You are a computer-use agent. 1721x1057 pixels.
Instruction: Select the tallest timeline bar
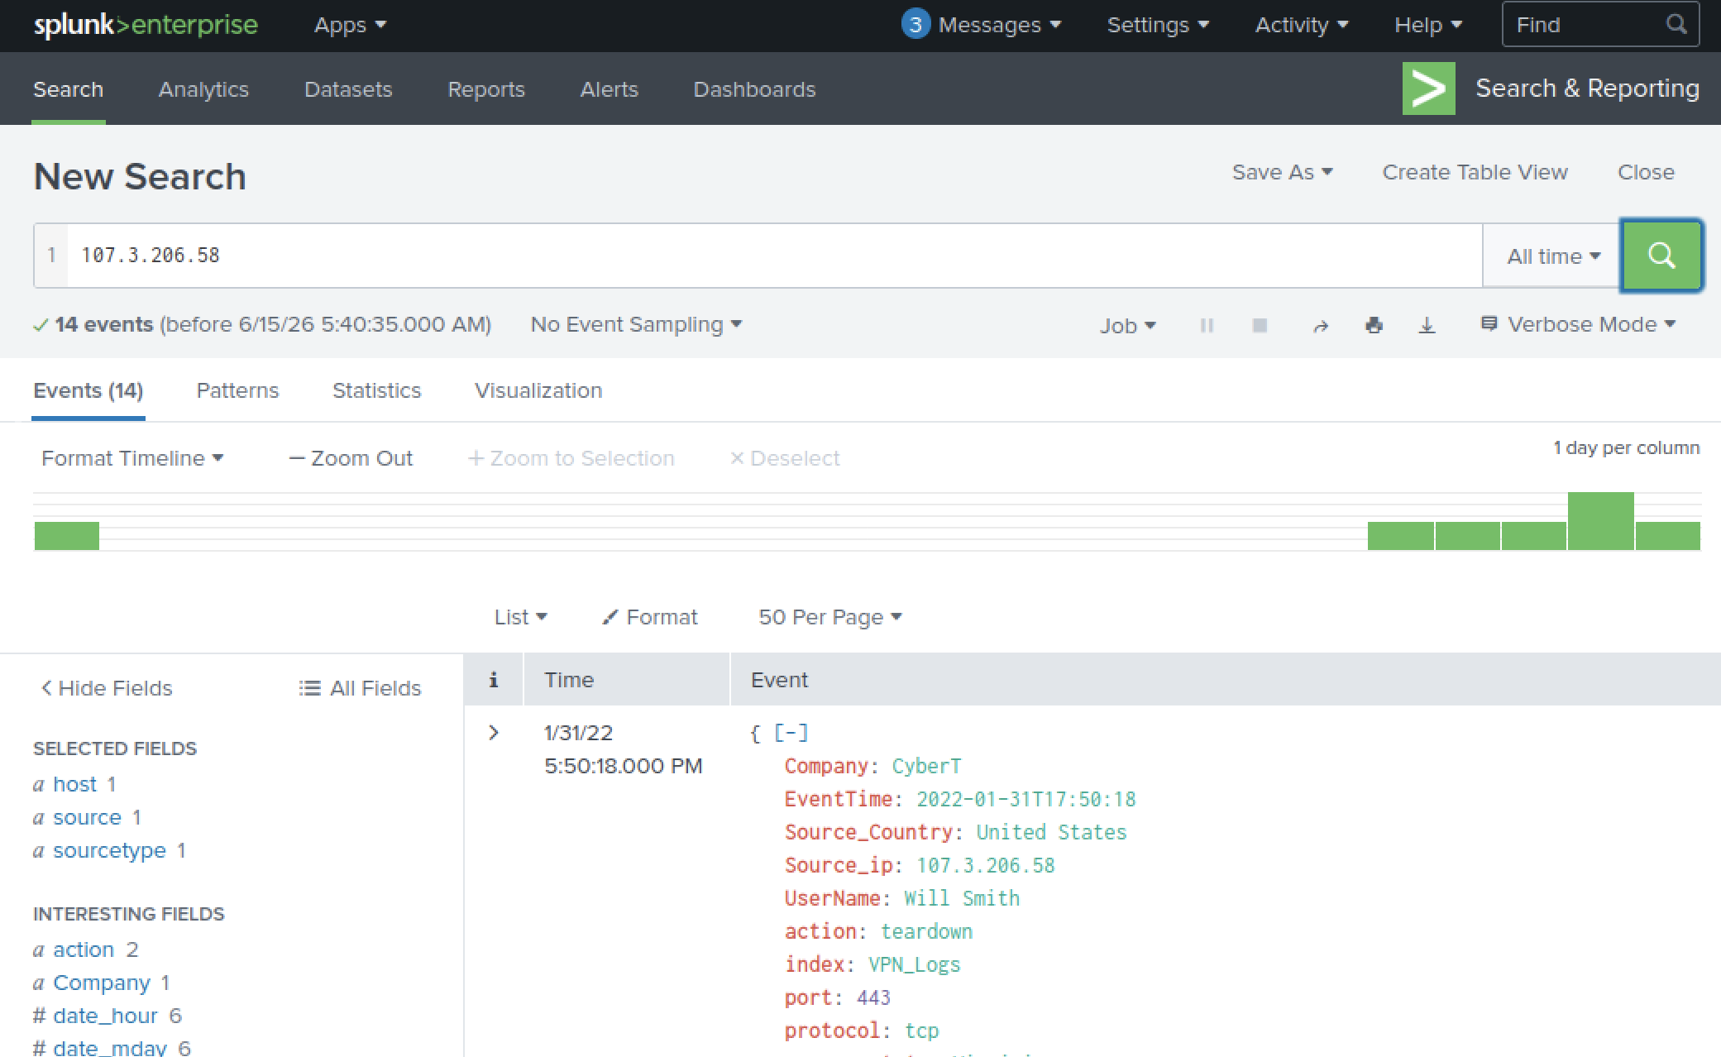click(x=1600, y=521)
